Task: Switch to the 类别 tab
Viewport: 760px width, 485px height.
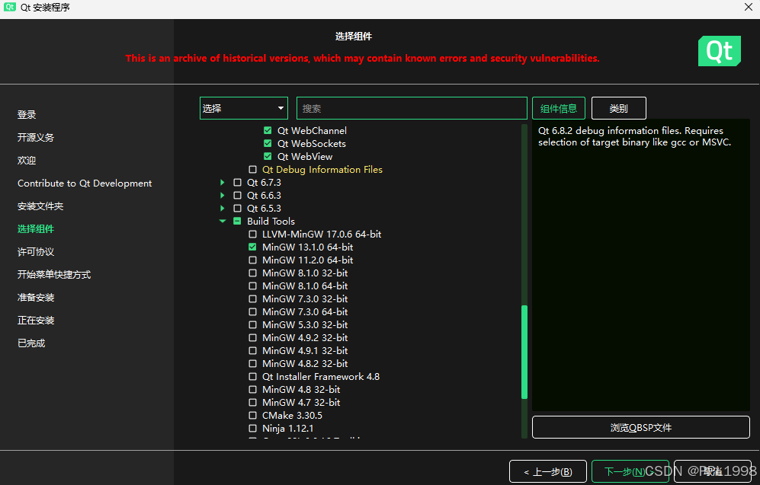Action: 618,108
